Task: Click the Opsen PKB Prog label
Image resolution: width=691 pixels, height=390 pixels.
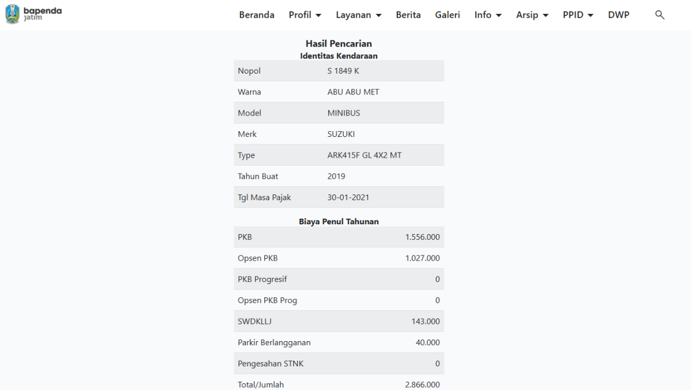Action: [267, 300]
